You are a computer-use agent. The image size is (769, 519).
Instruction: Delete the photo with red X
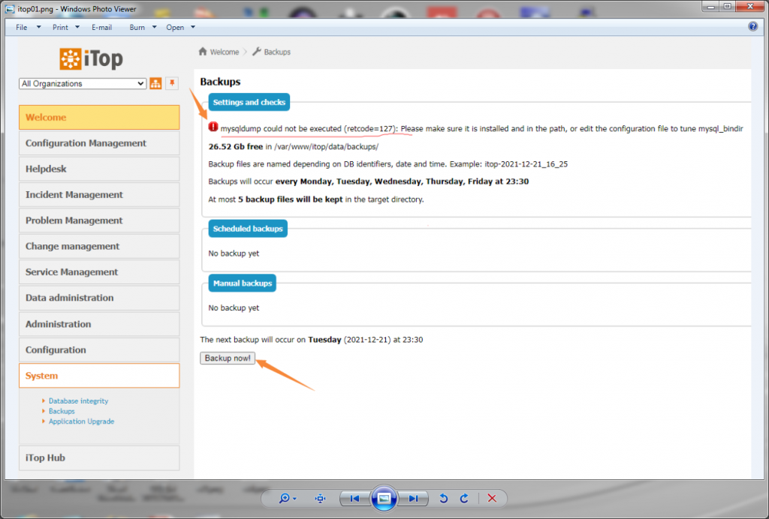[x=492, y=499]
